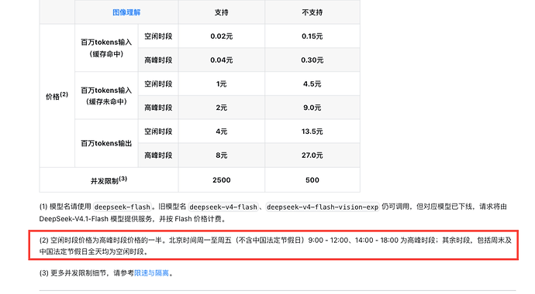This screenshot has height=294, width=535.
Task: Click 高峰时段 label in the 8元 row
Action: 158,156
